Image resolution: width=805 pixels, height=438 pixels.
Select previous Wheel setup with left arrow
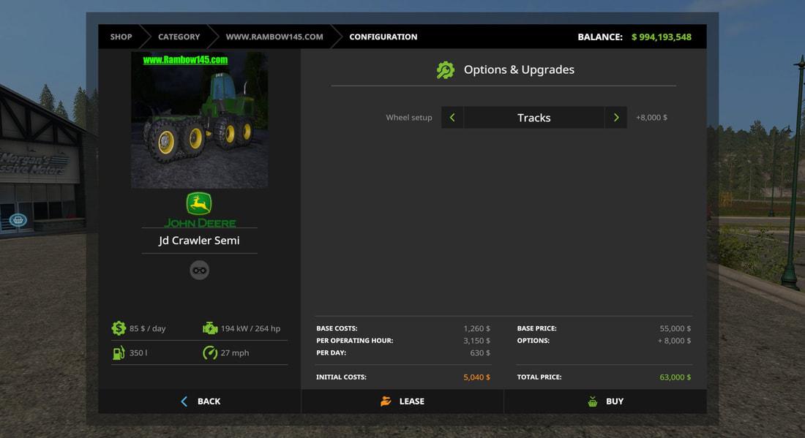pyautogui.click(x=452, y=118)
